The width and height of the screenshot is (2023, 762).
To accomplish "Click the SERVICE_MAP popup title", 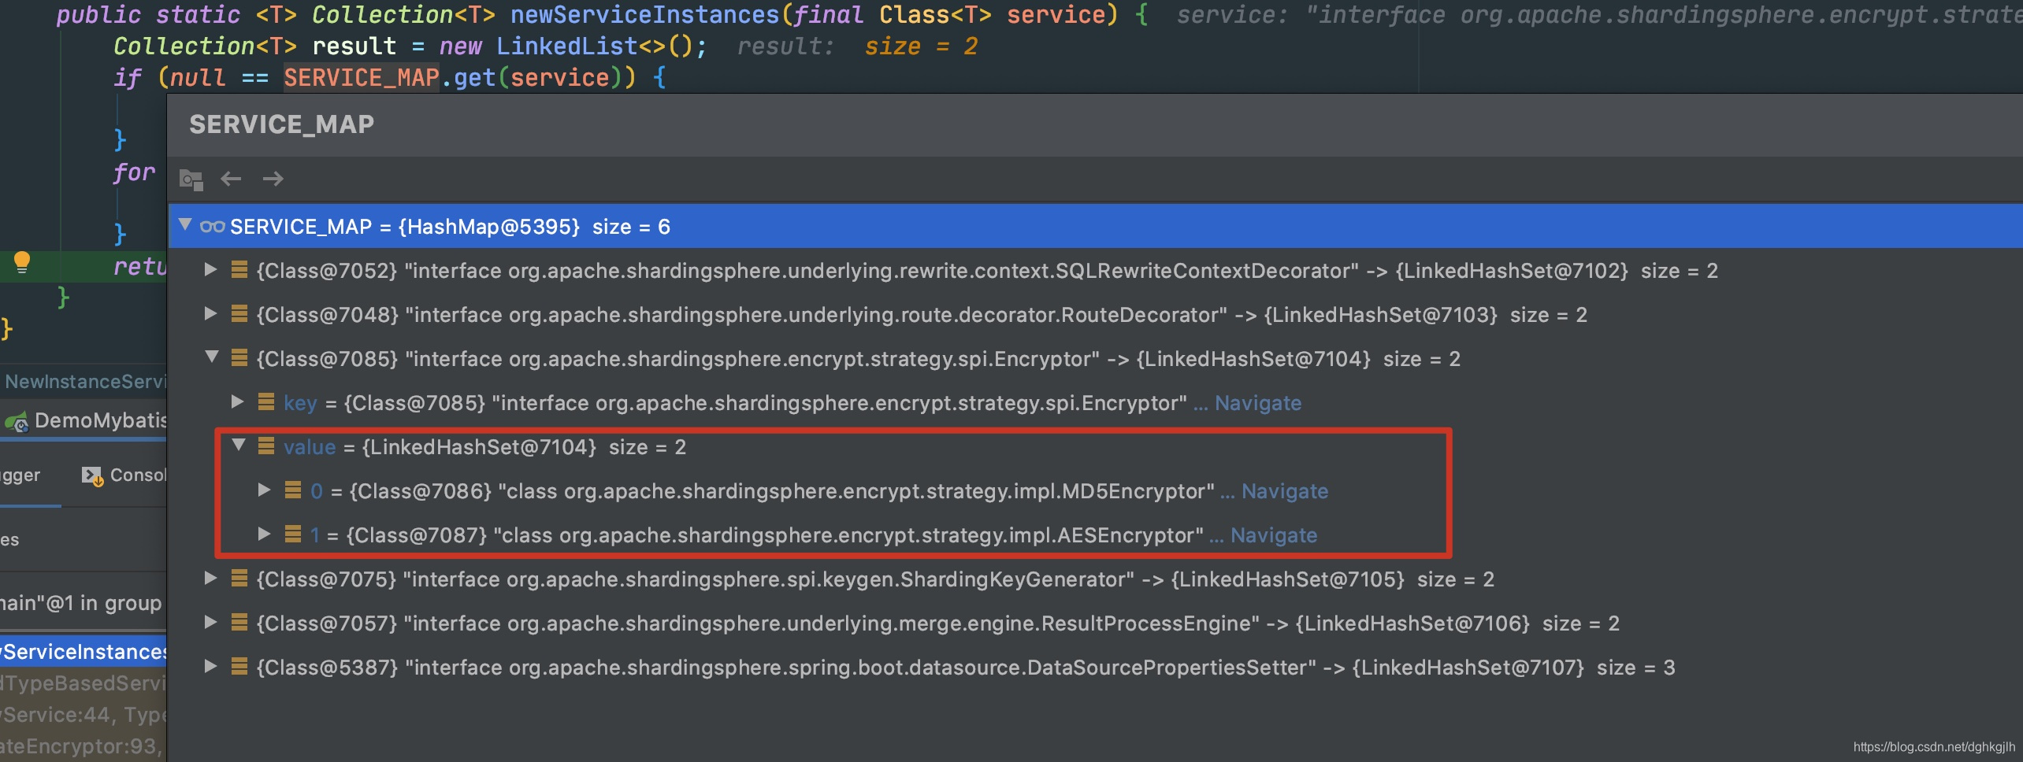I will point(281,124).
